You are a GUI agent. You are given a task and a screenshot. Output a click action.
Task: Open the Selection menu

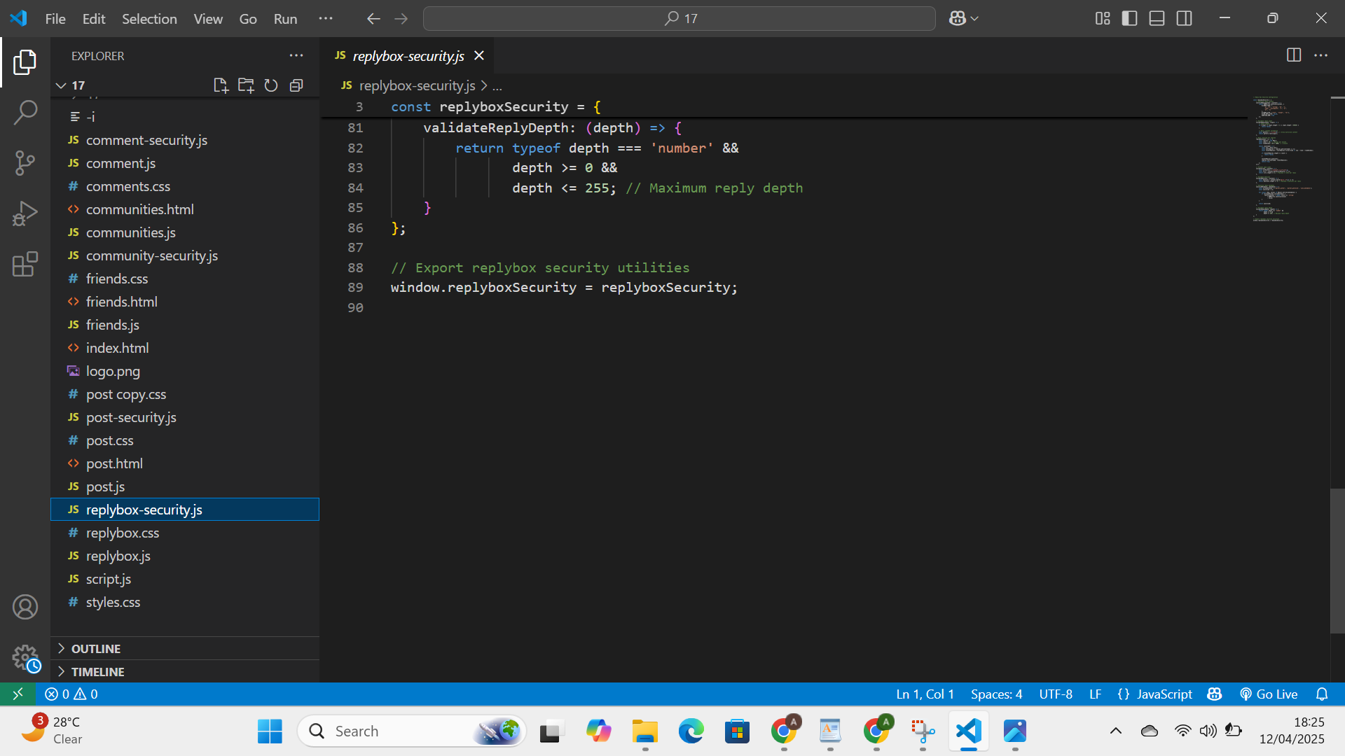click(x=149, y=19)
